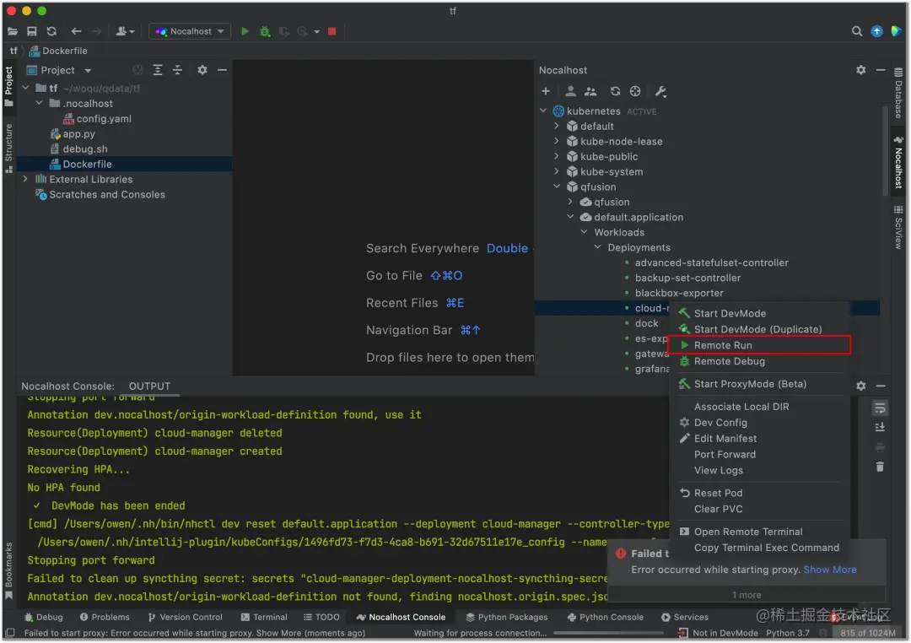
Task: Toggle soft-wrap in the console output
Action: (x=880, y=408)
